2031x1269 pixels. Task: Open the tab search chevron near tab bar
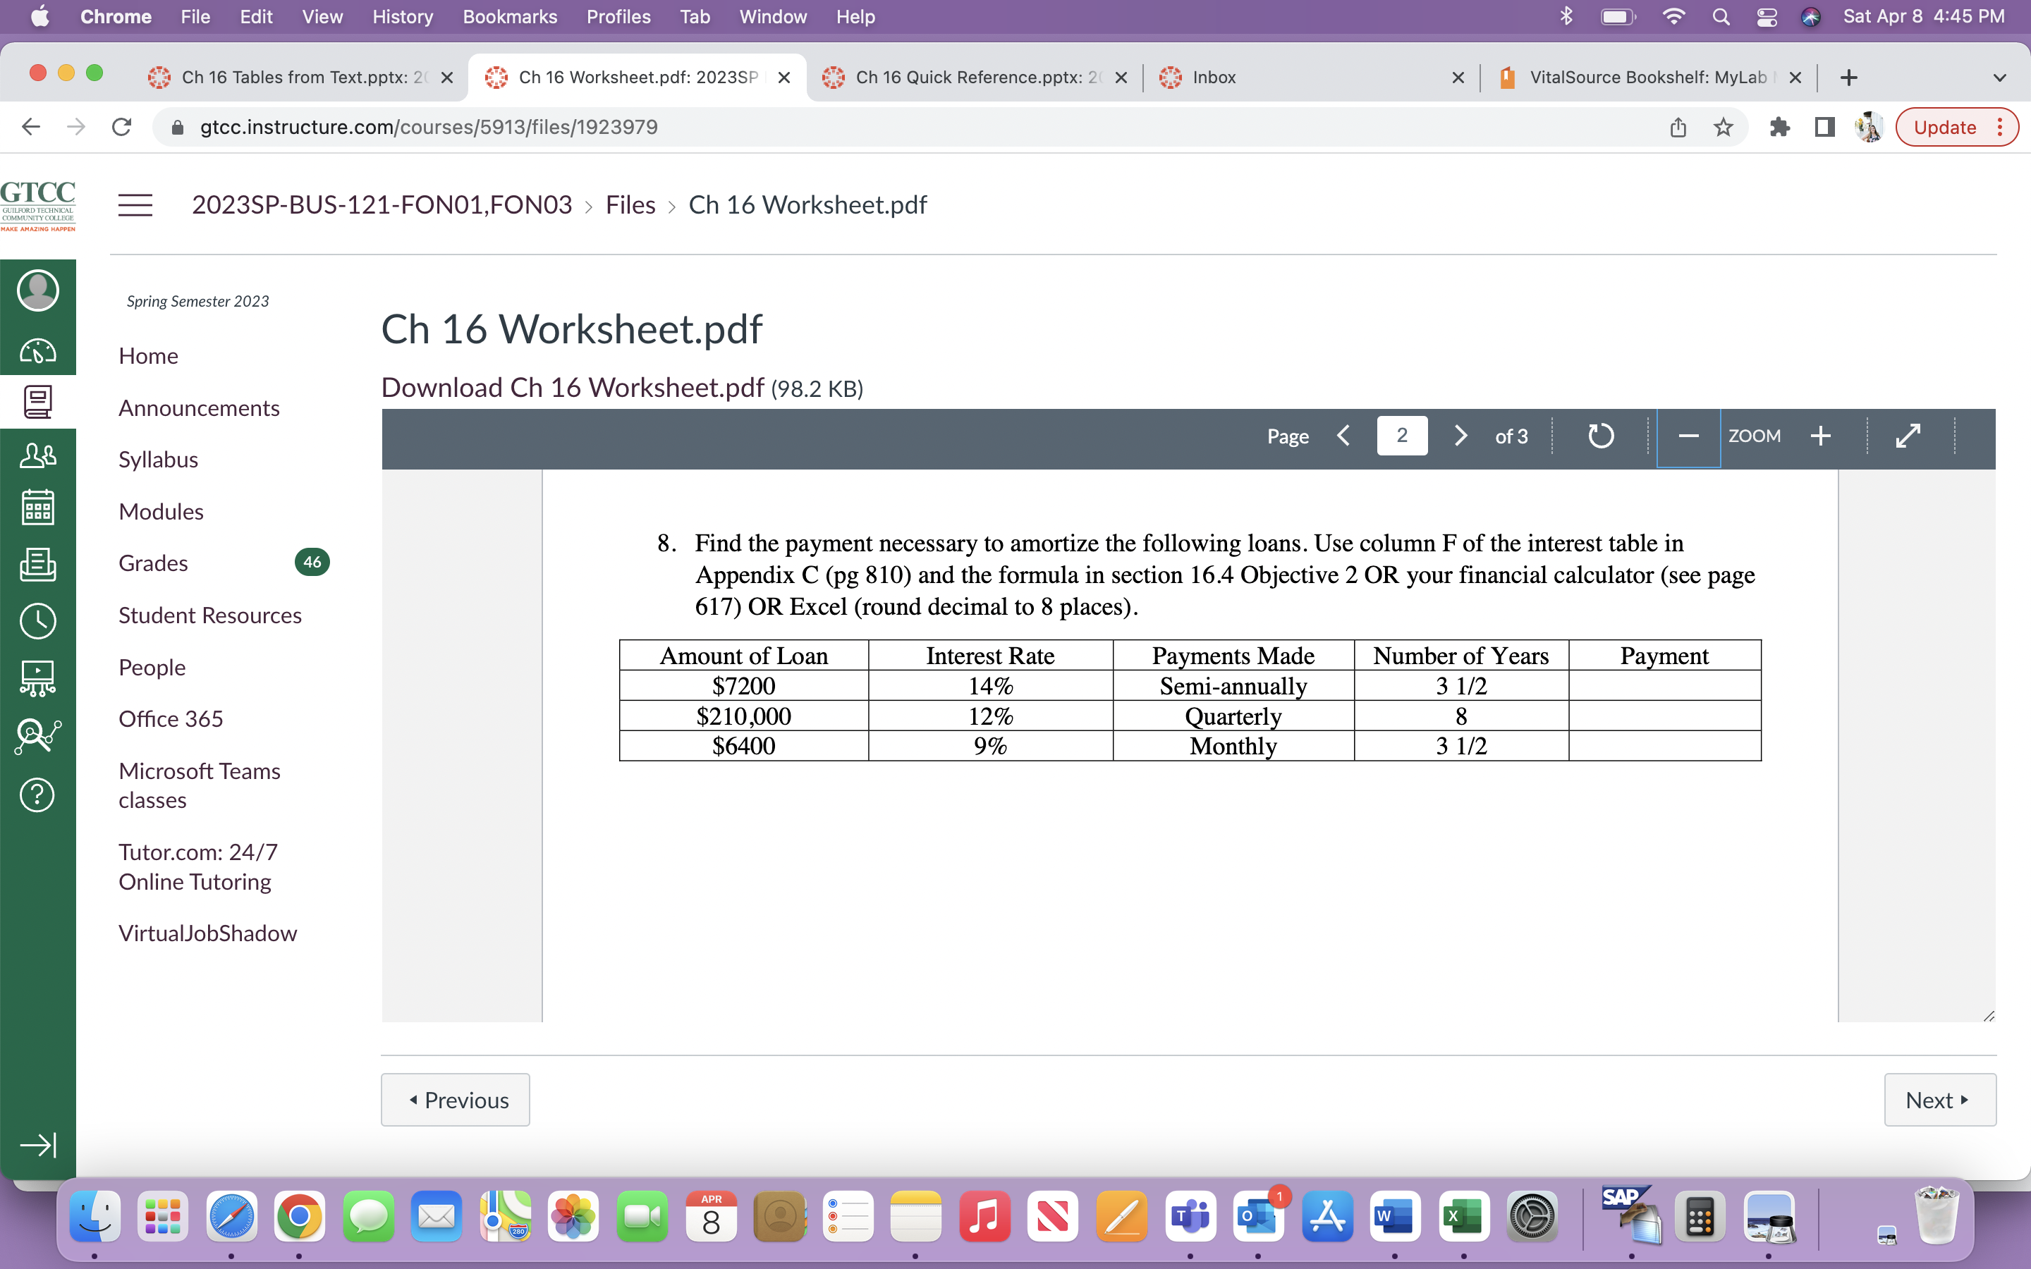[x=2000, y=78]
